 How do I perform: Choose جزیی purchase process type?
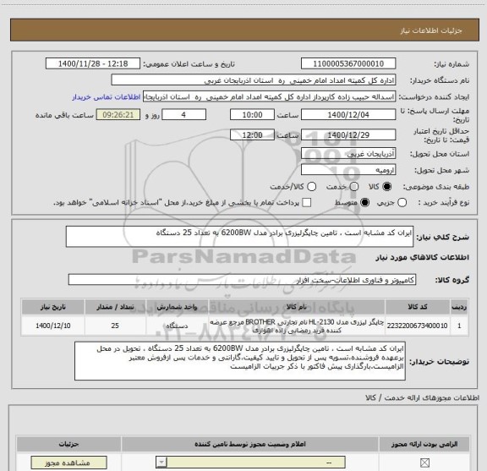pos(402,203)
